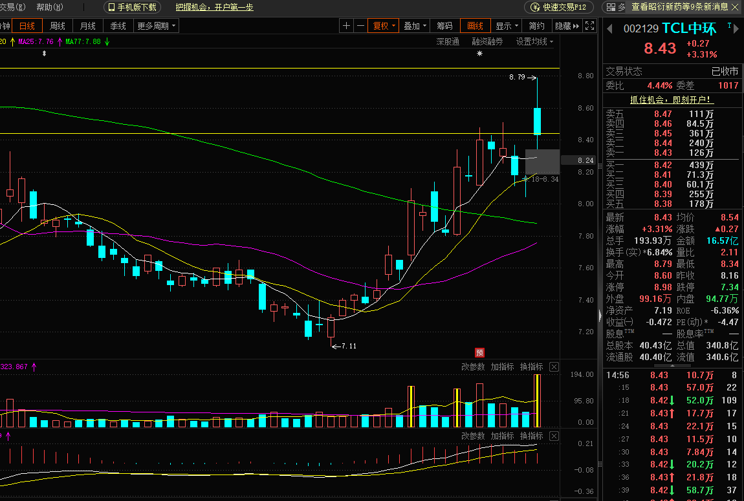The image size is (744, 501).
Task: Click 快速交易F12 button
Action: click(559, 7)
